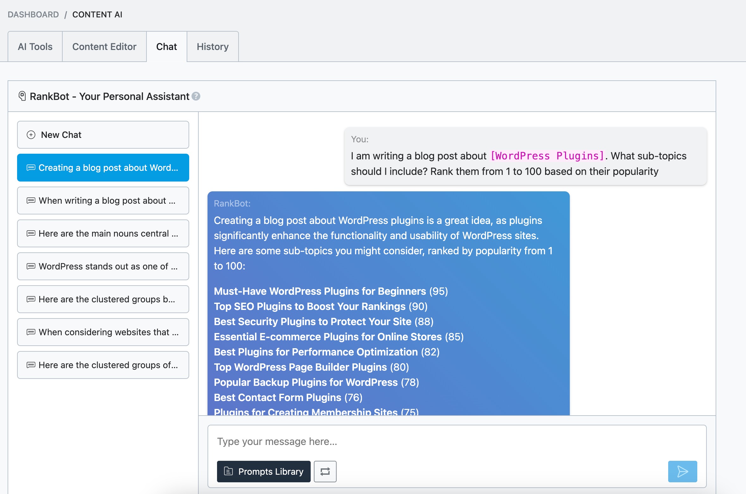The height and width of the screenshot is (494, 746).
Task: Click the RankBot head icon in header
Action: pos(22,96)
